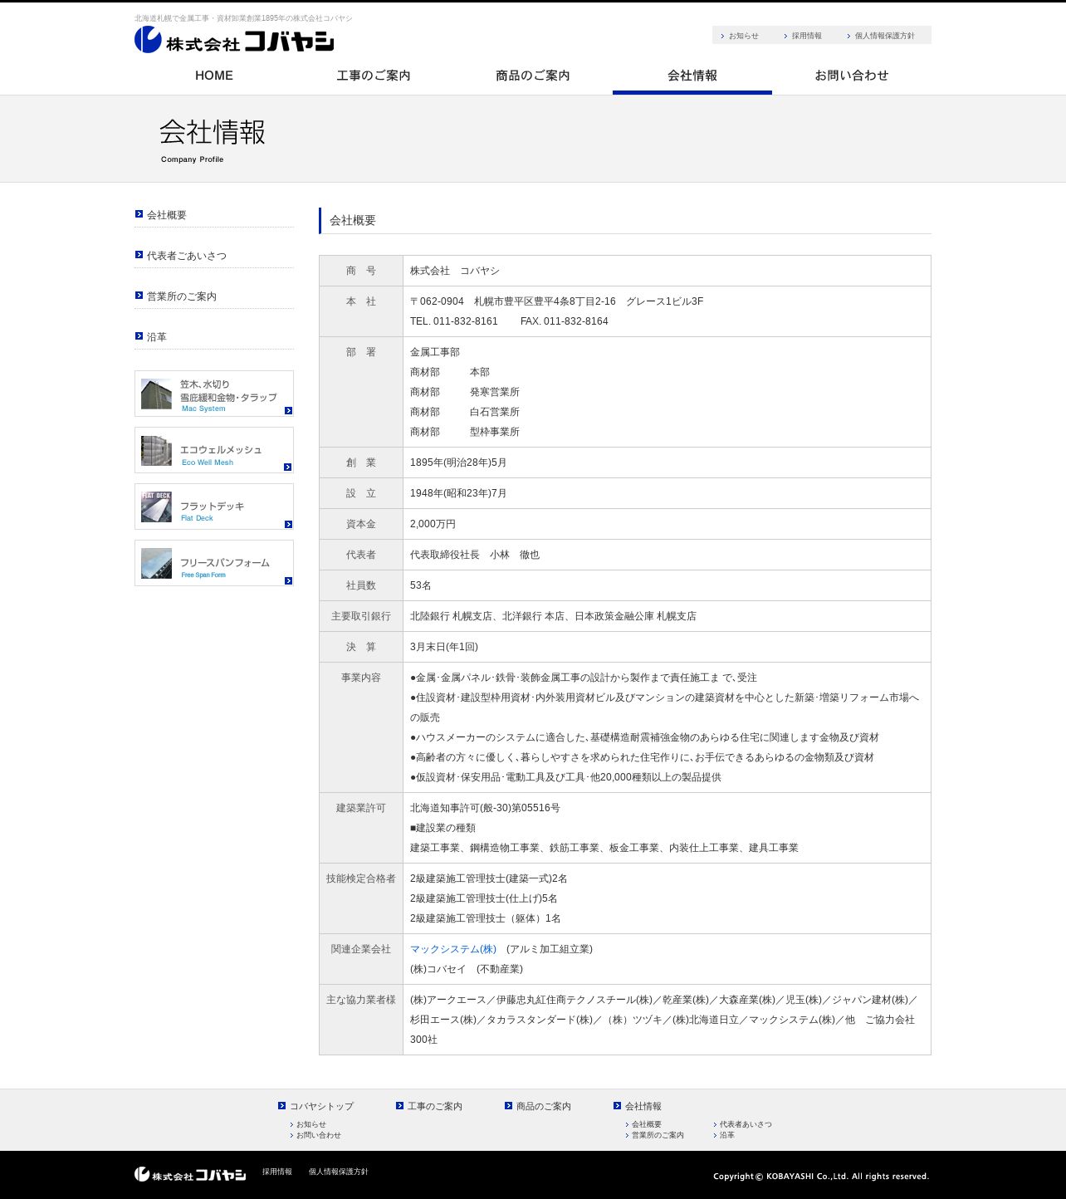
Task: Click footer お問い合わせ sub-link
Action: coord(319,1135)
